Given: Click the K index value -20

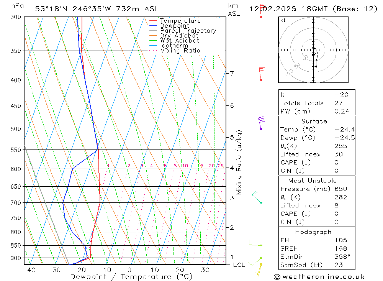Looking at the screenshot, I should [342, 95].
